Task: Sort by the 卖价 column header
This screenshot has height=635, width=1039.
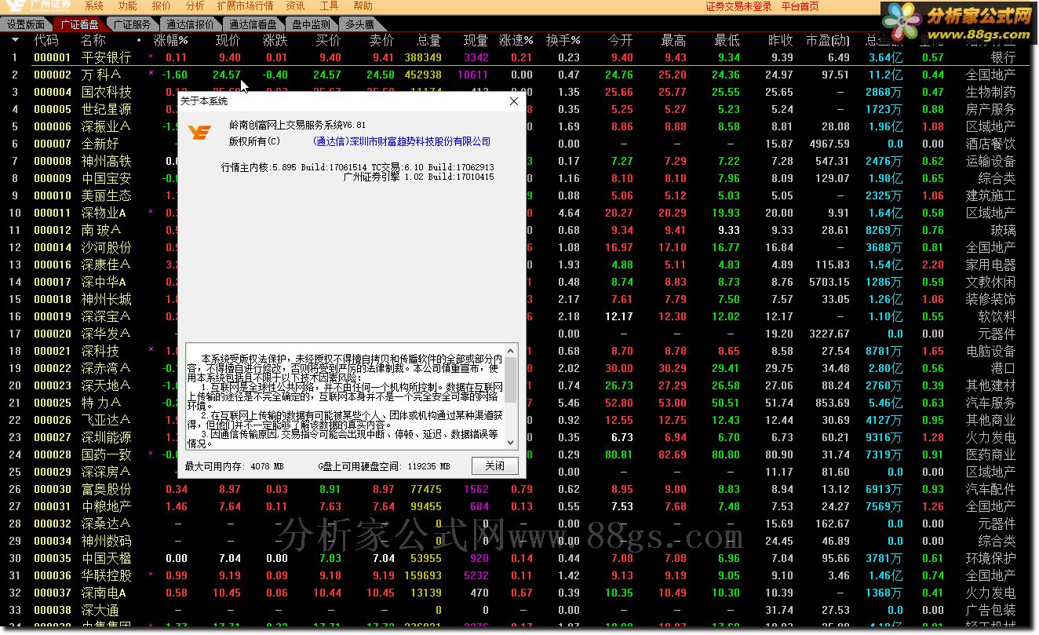Action: [x=381, y=40]
